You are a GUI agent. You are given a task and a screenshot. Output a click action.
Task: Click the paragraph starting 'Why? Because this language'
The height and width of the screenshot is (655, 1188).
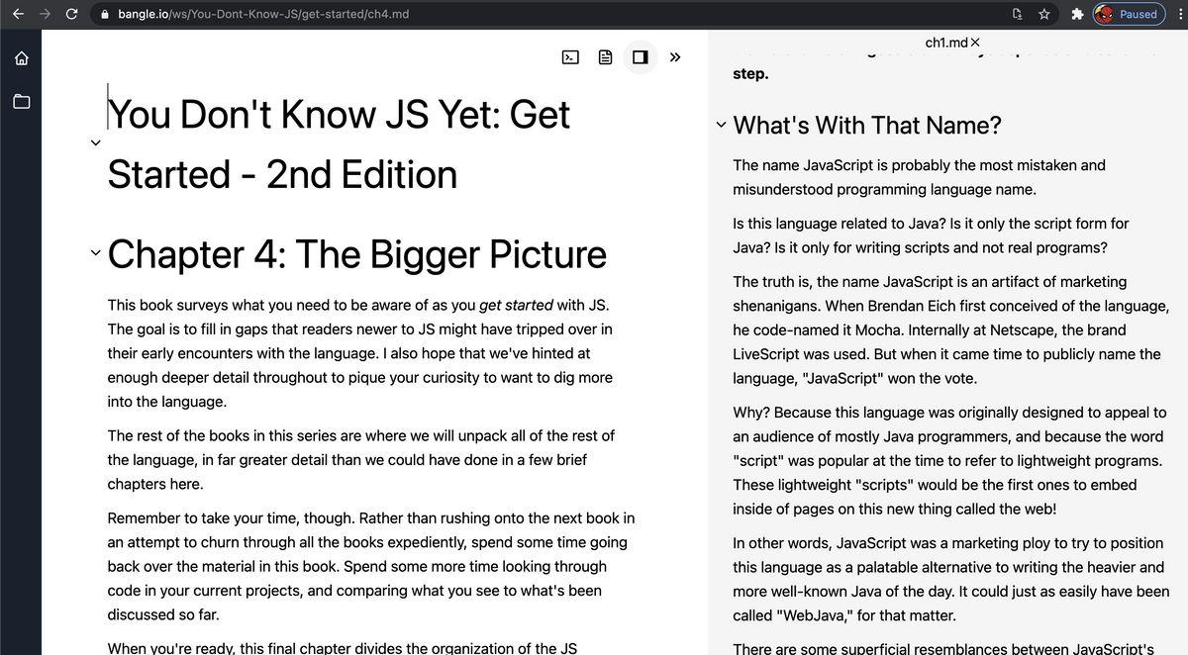[949, 460]
